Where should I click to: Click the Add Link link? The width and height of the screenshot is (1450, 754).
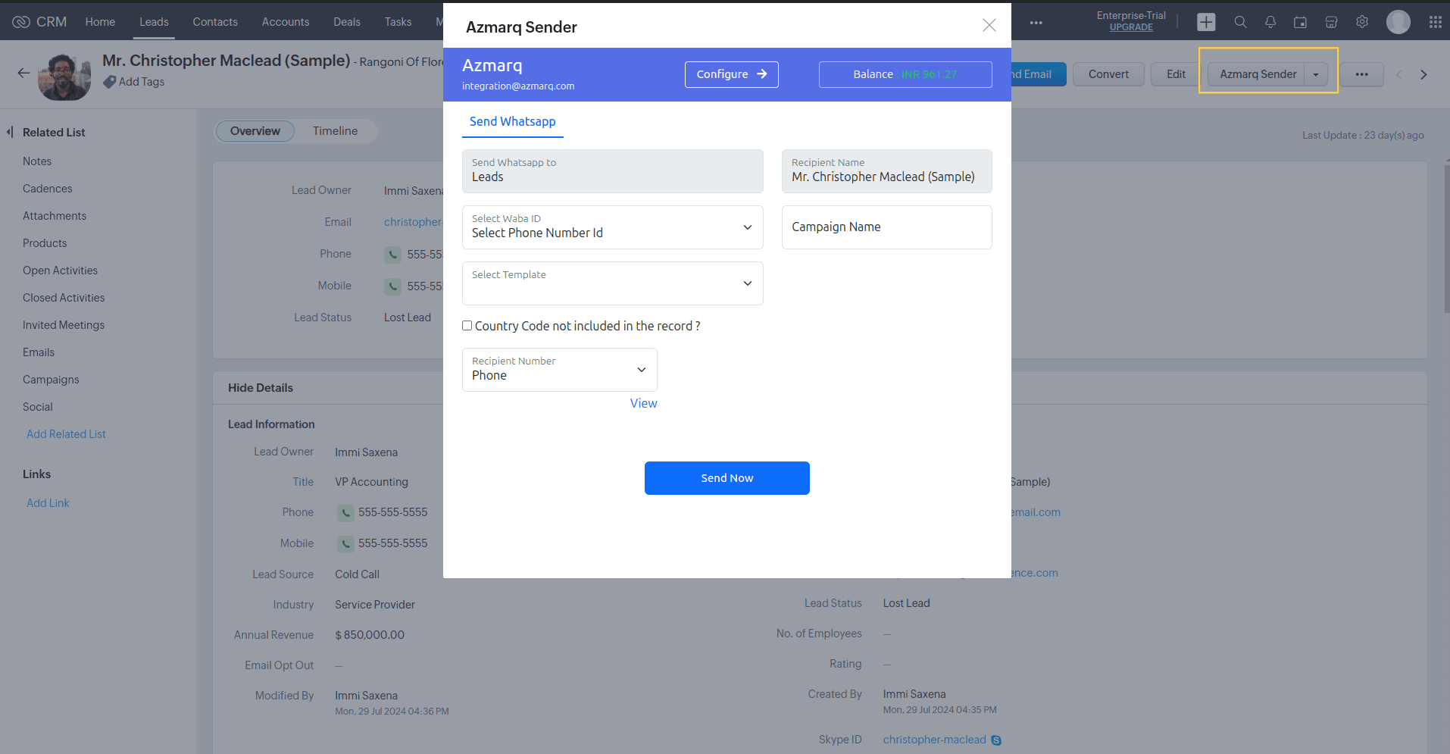(48, 503)
